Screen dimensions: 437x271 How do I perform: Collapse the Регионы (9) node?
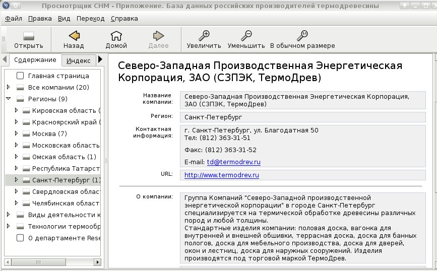(9, 98)
